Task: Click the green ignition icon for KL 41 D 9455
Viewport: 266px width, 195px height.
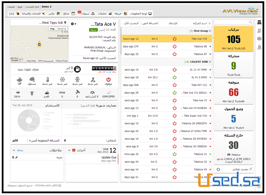Action: pyautogui.click(x=174, y=77)
